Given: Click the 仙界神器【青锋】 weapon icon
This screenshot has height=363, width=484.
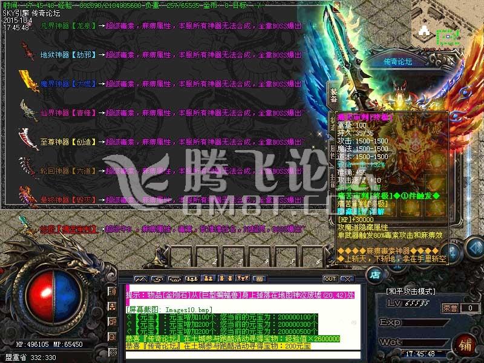Looking at the screenshot, I should (28, 110).
